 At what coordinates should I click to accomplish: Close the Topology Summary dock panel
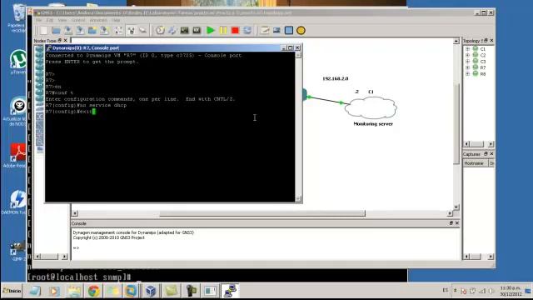(491, 41)
